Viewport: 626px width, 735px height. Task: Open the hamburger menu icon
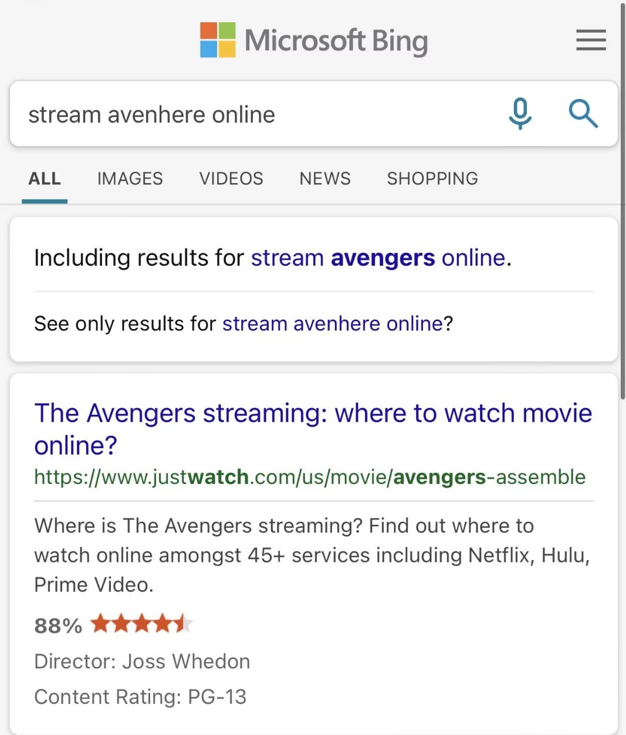click(591, 40)
